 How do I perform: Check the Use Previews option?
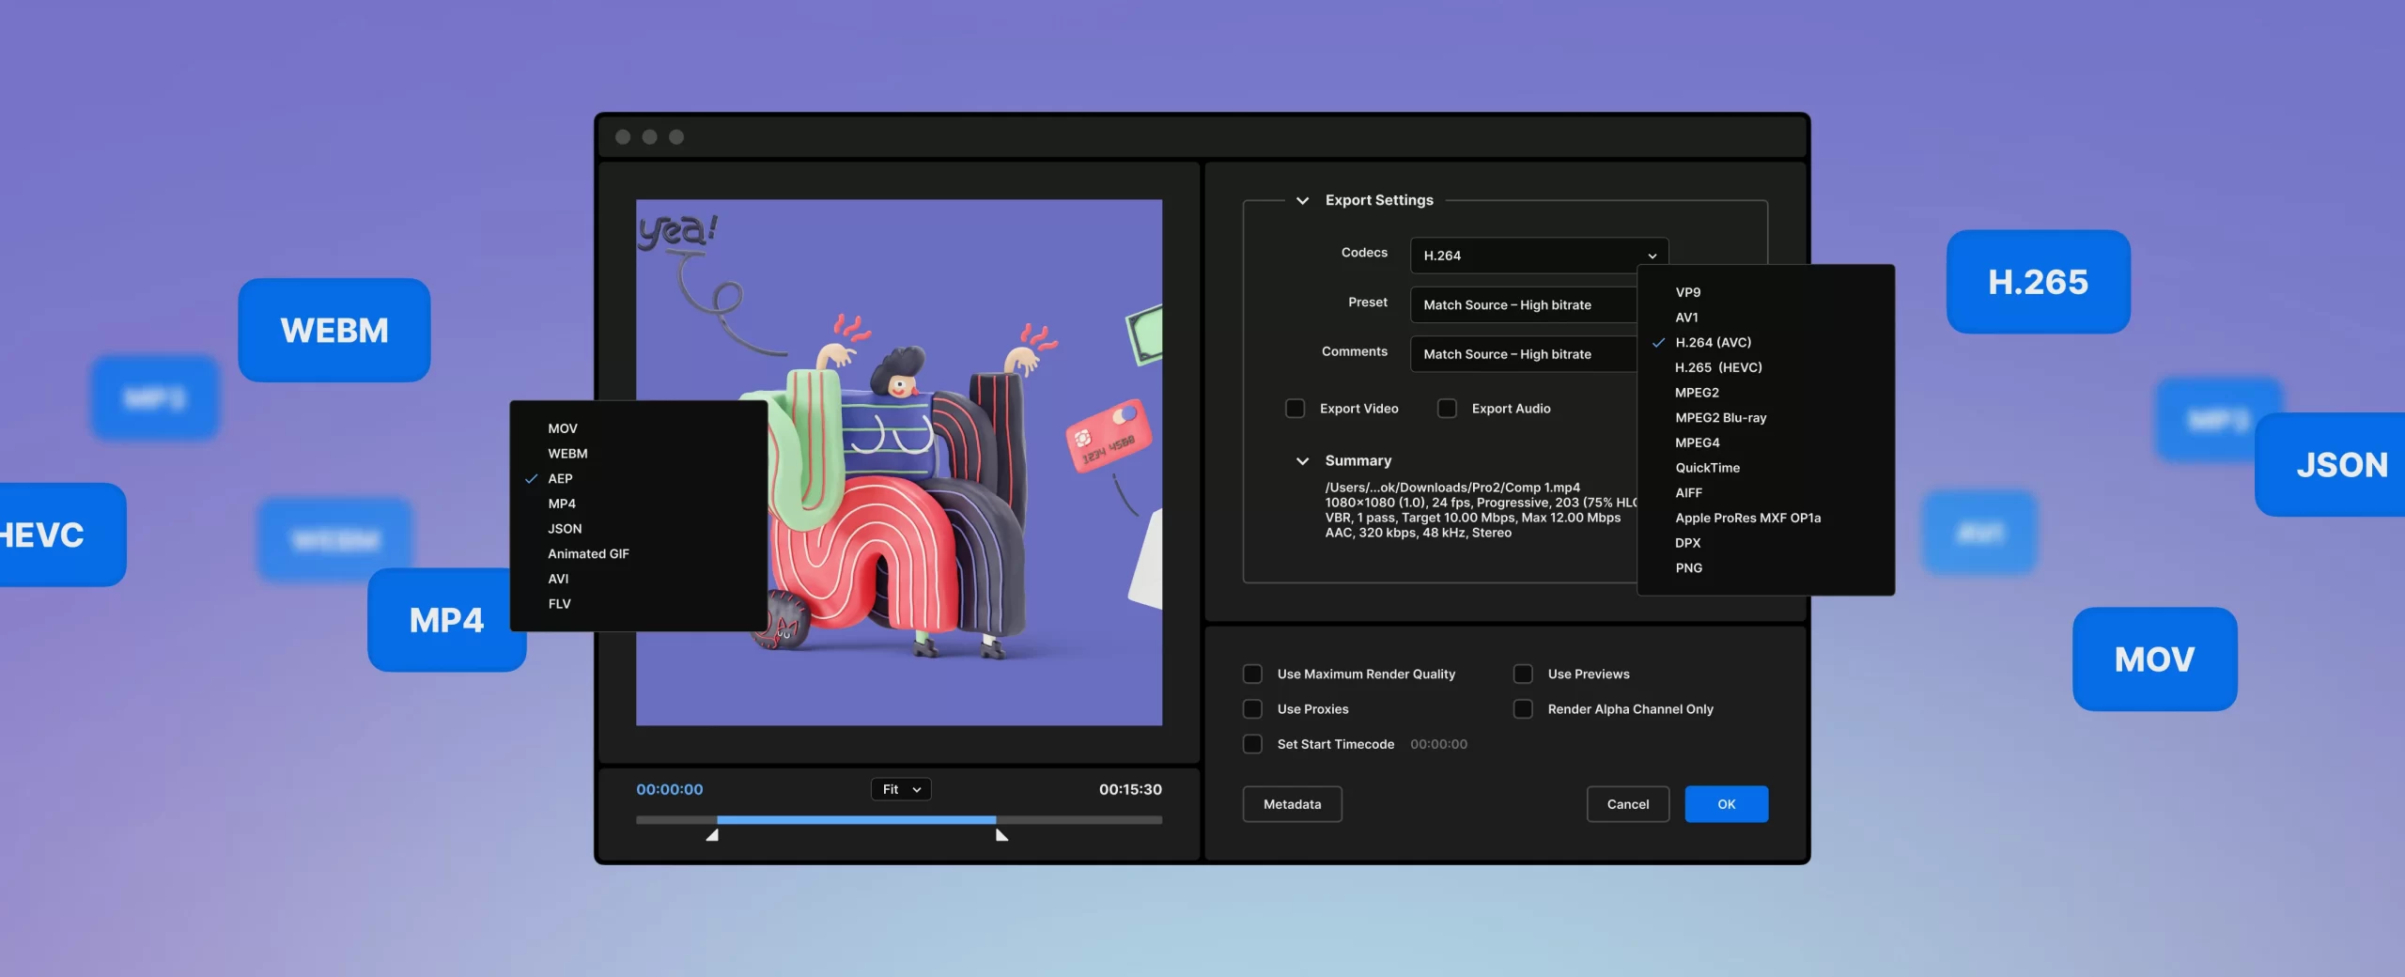click(1523, 674)
